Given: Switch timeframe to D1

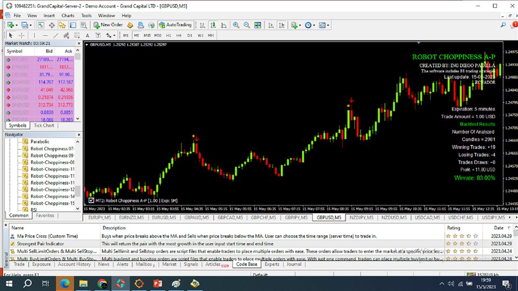Looking at the screenshot, I should point(189,36).
